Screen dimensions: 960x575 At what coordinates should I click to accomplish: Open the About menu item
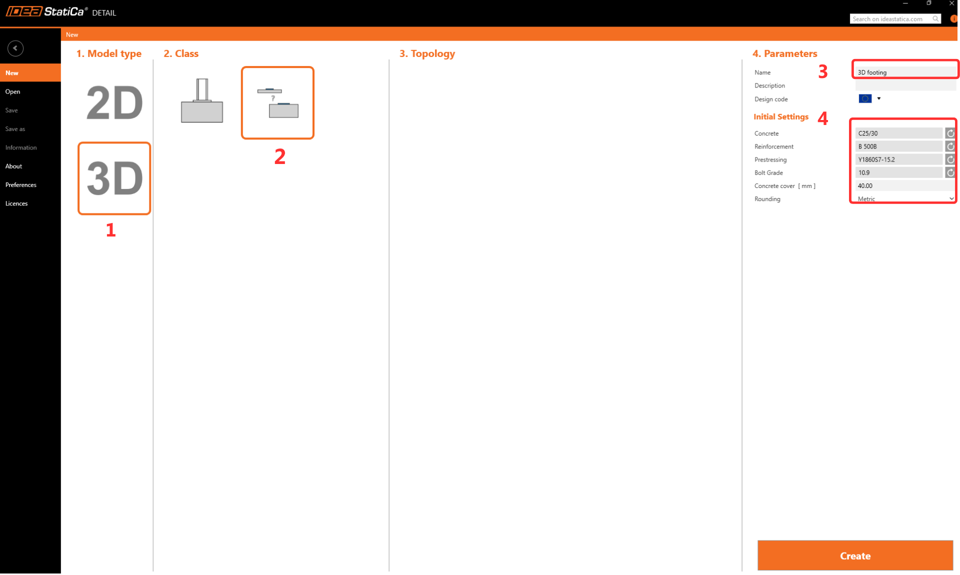pyautogui.click(x=14, y=166)
